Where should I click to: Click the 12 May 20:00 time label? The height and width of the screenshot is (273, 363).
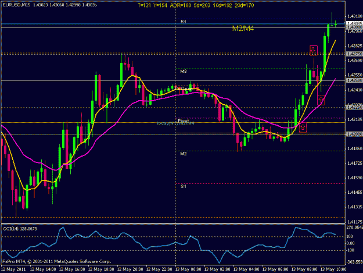[130, 270]
